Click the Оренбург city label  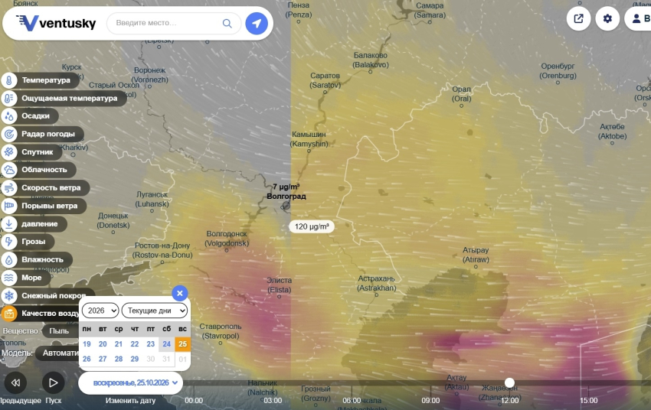click(x=558, y=71)
